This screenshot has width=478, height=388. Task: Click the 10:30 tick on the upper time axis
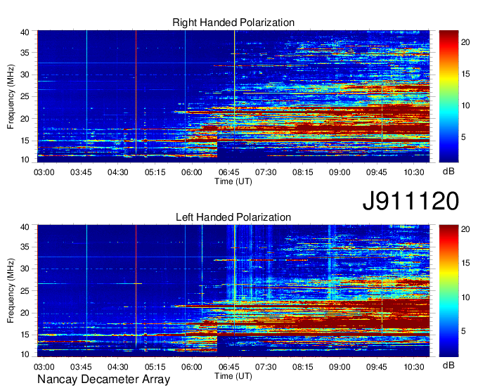tap(413, 172)
